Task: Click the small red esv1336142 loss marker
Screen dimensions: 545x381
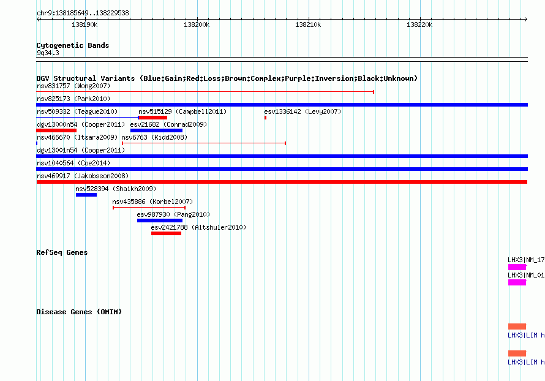Action: coord(266,118)
